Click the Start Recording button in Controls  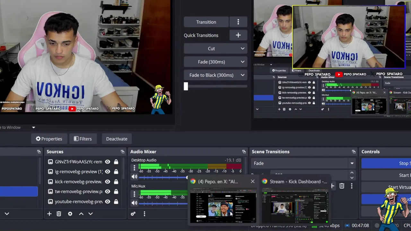(386, 175)
